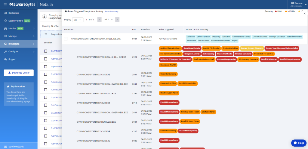
Task: Open the /usr/bin/pyt location link
Action: (57, 59)
